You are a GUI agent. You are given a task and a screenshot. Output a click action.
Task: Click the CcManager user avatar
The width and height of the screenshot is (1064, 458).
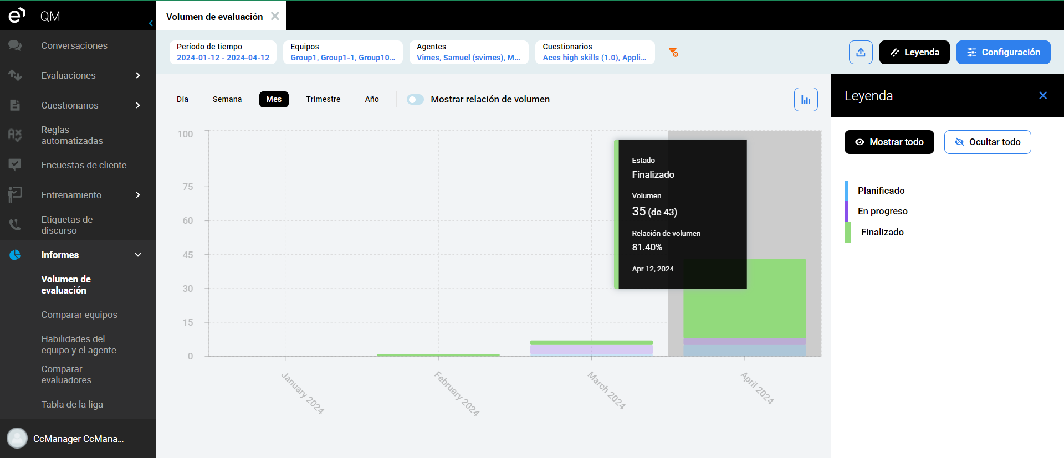click(x=17, y=438)
